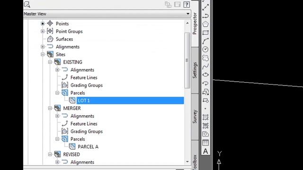Viewport: 303px width, 170px height.
Task: Click the item view orientation icon
Action: pyautogui.click(x=168, y=4)
